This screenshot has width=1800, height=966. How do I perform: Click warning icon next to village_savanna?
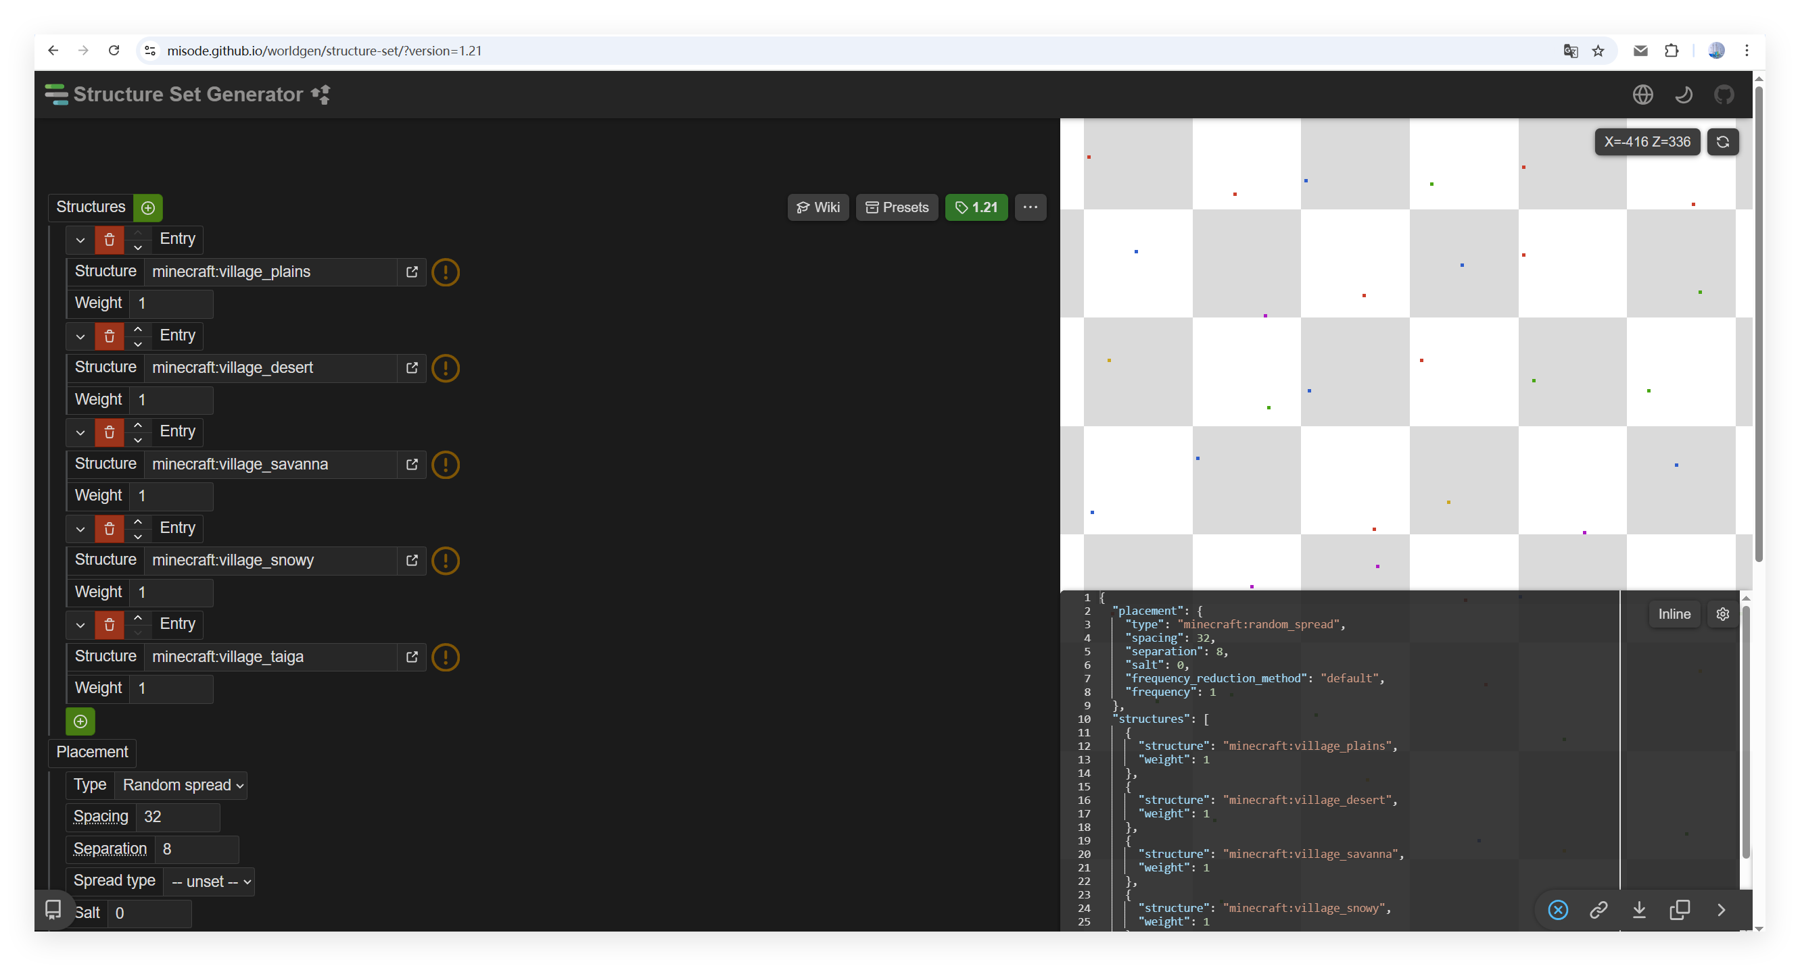pos(445,465)
